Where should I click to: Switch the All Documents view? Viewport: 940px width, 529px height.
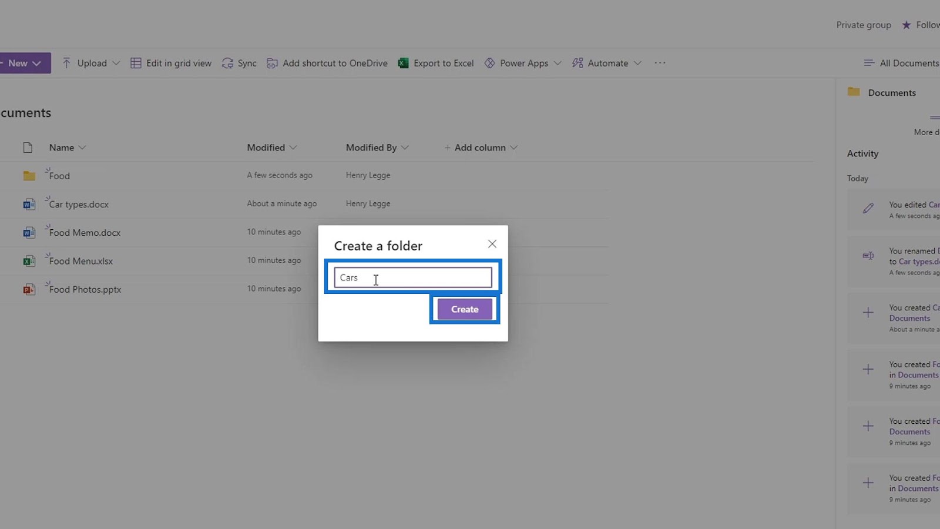[x=901, y=63]
